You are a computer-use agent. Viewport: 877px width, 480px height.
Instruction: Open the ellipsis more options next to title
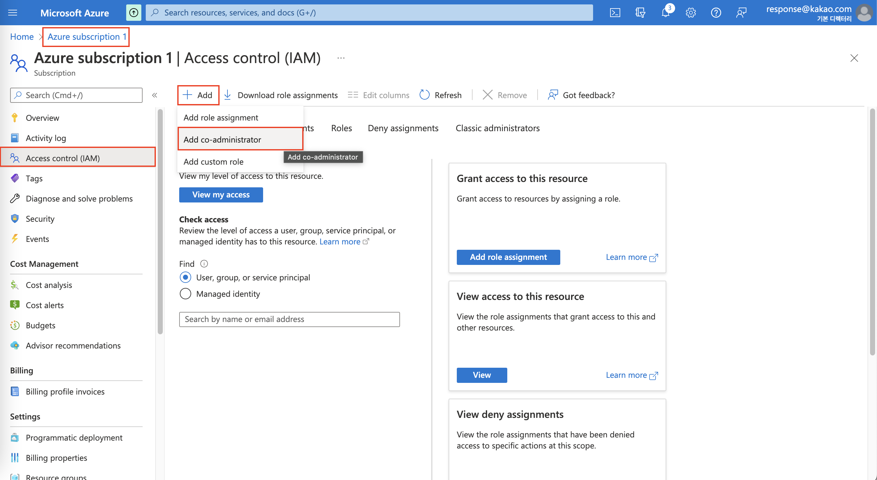(341, 58)
